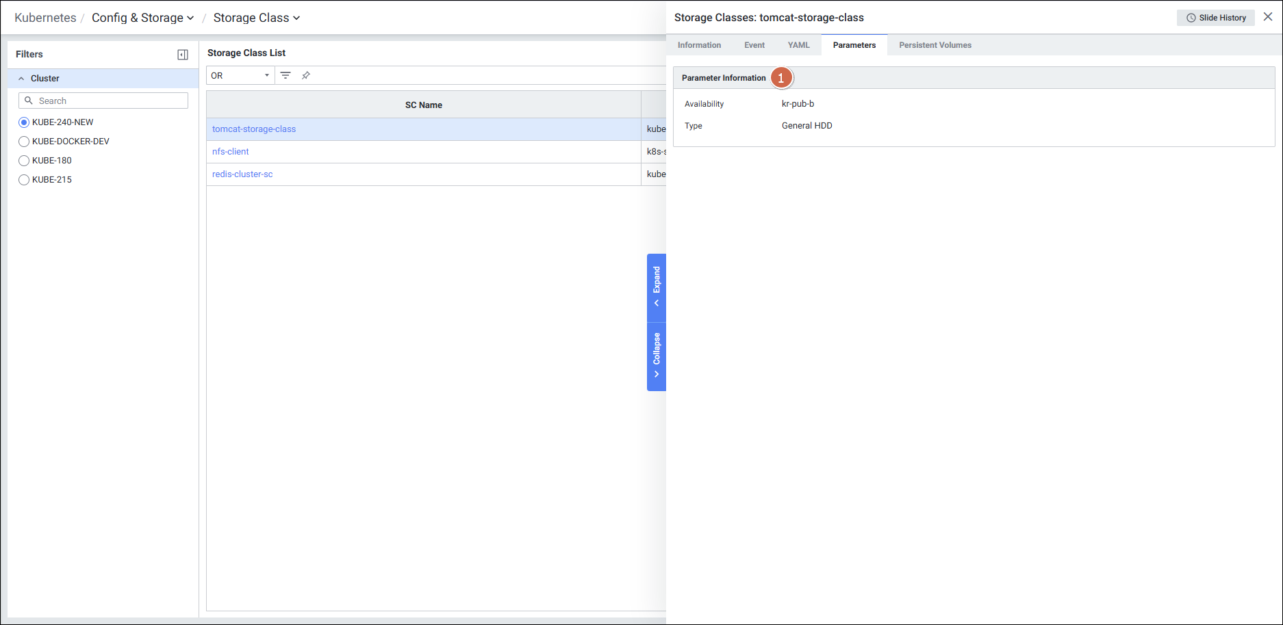Image resolution: width=1283 pixels, height=625 pixels.
Task: Click the numbered marker badge 1
Action: (781, 78)
